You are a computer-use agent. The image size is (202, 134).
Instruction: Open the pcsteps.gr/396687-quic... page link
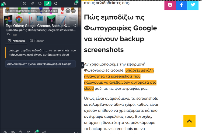23,11
